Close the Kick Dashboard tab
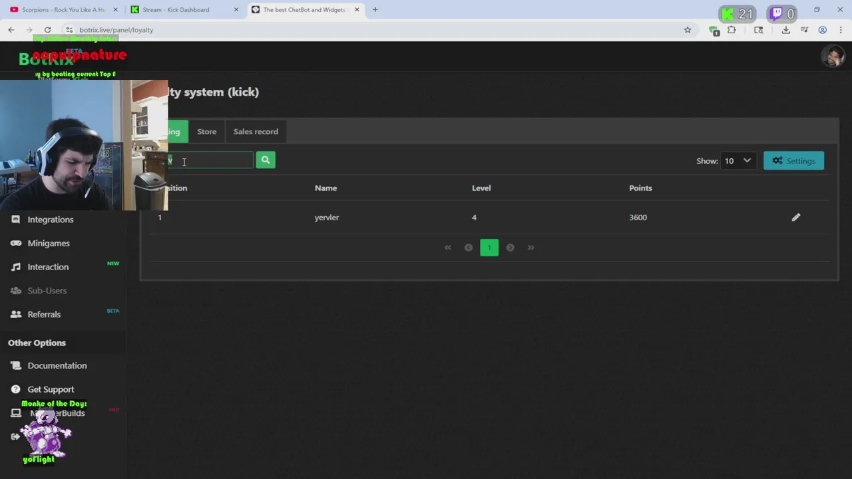 [x=236, y=10]
